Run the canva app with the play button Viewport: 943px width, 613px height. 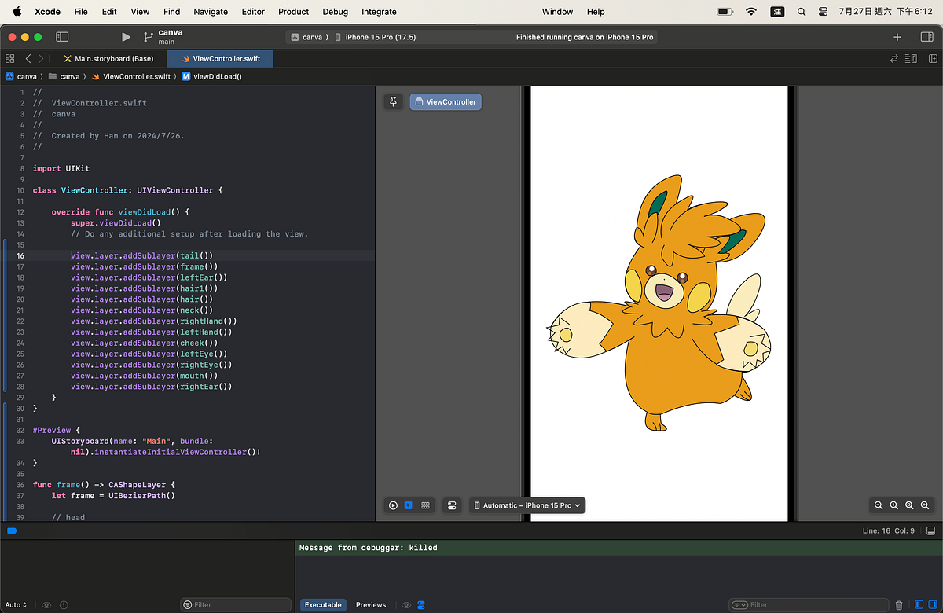(x=126, y=36)
